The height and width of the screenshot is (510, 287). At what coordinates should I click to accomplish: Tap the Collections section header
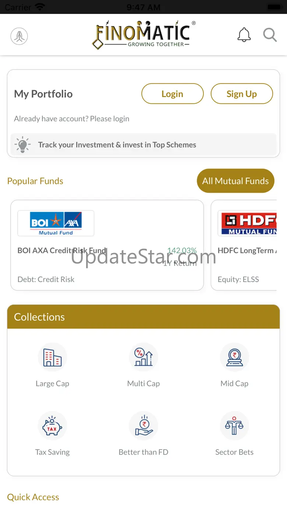pos(143,317)
